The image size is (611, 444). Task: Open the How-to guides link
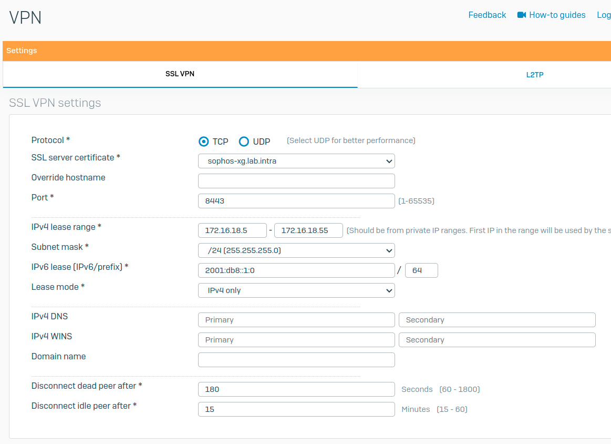coord(557,15)
